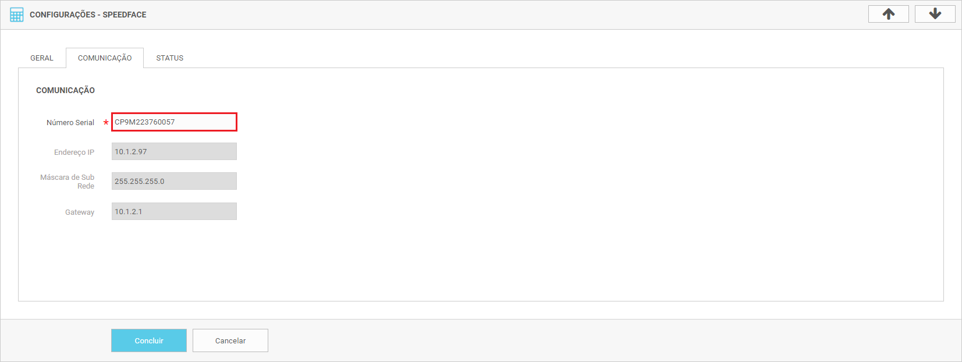This screenshot has height=362, width=962.
Task: Go to next device with down arrow
Action: click(935, 14)
